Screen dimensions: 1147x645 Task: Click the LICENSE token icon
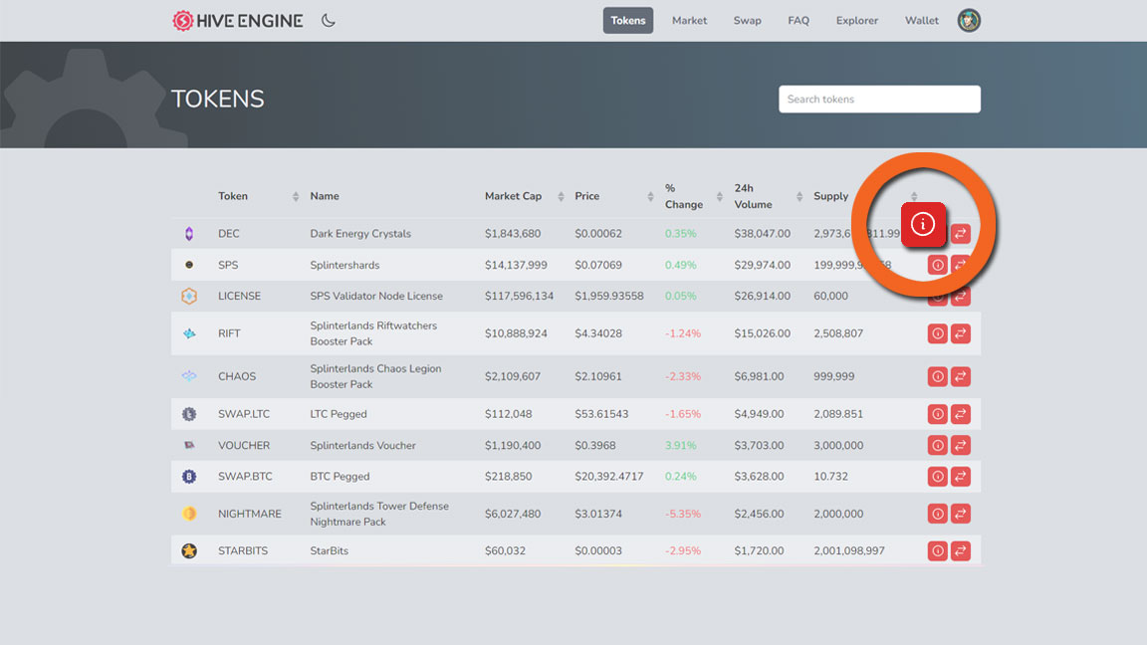click(x=189, y=297)
